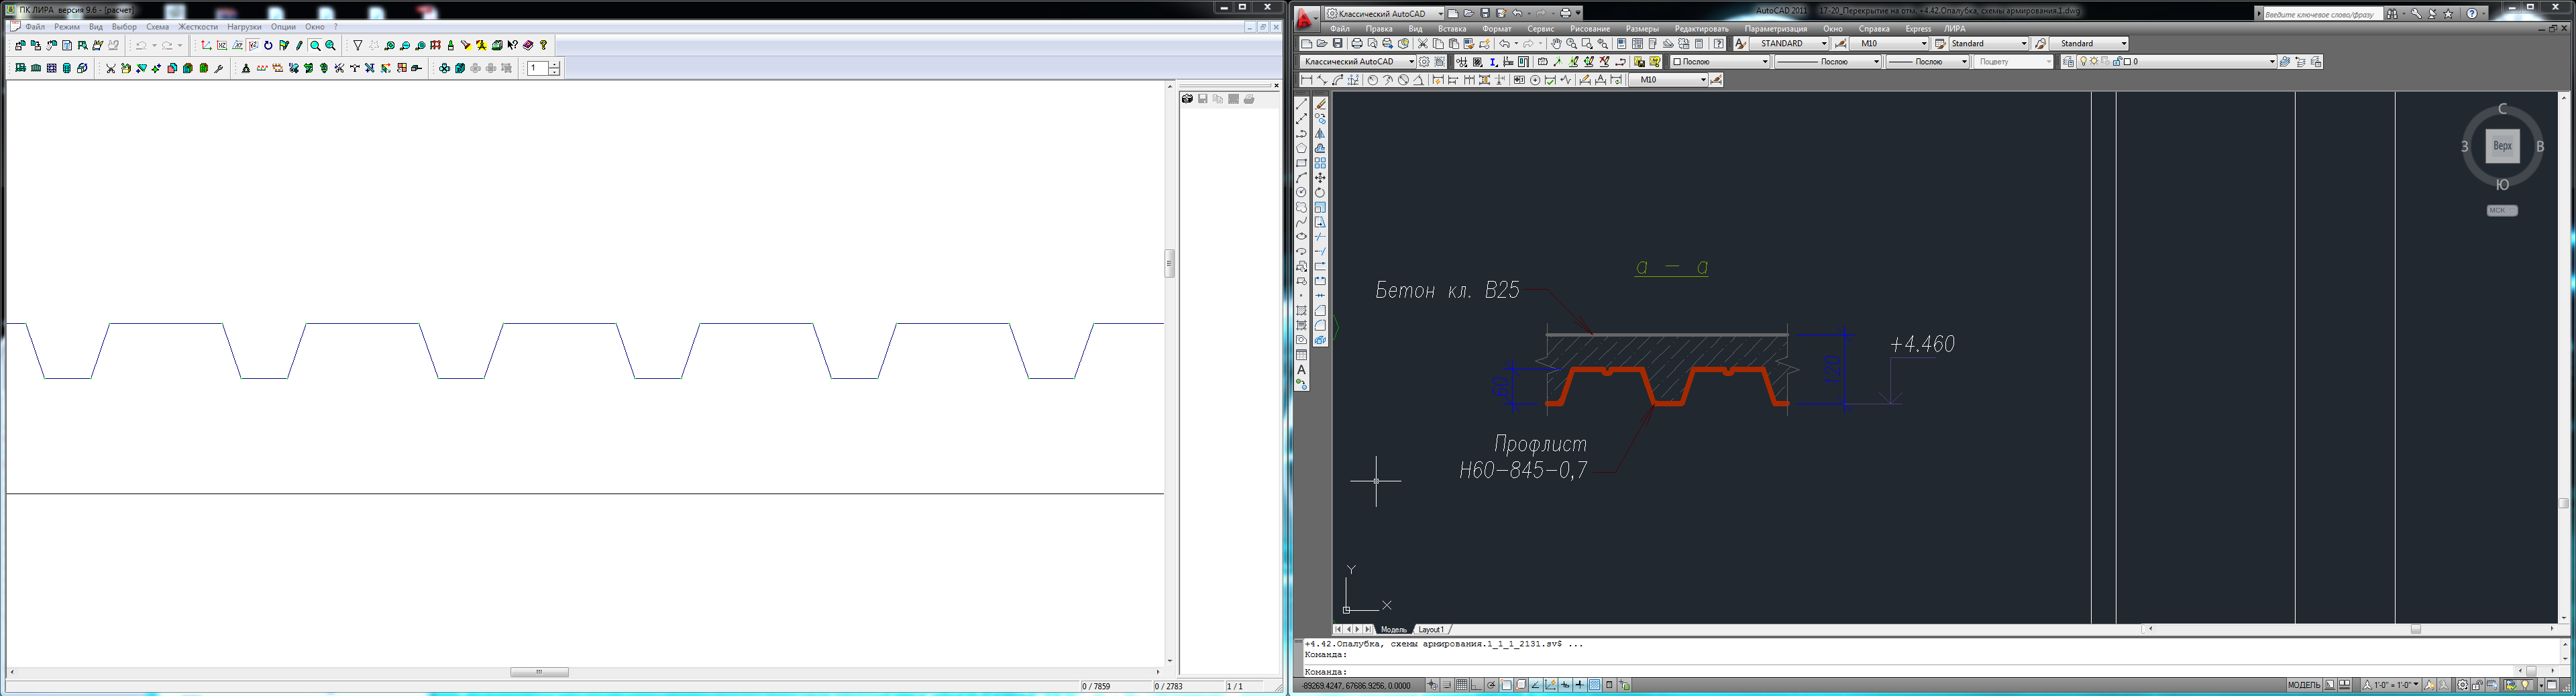Click the Plot printer icon in AutoCAD standard toolbar
2576x696 pixels.
(x=1357, y=43)
